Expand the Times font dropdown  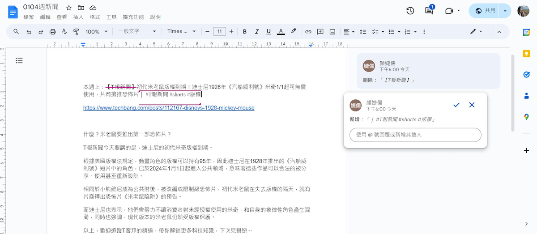181,32
